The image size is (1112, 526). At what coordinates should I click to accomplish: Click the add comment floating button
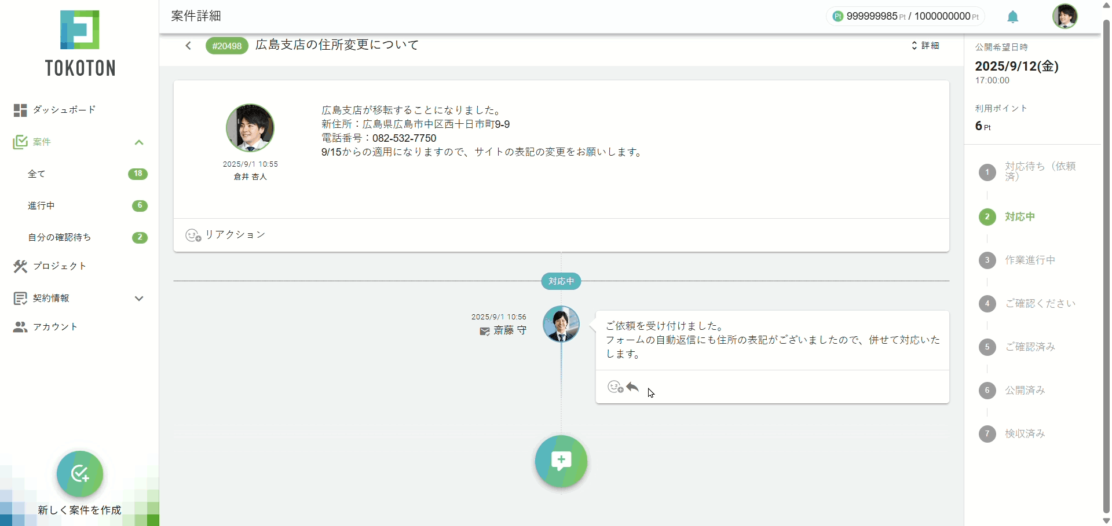[x=561, y=461]
